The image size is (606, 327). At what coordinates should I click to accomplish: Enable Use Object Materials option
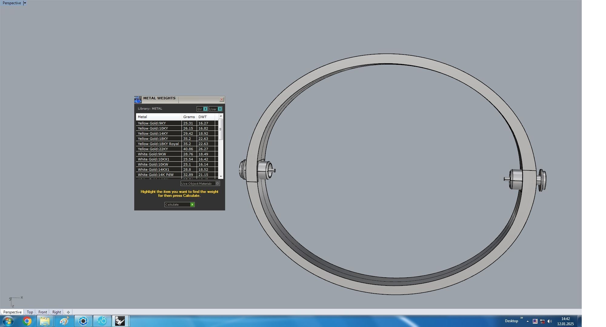pyautogui.click(x=200, y=183)
